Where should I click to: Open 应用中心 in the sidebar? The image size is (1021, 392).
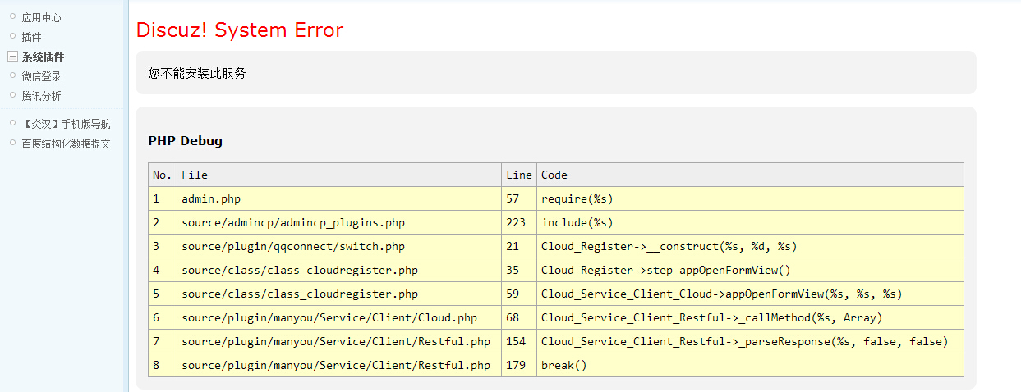41,17
